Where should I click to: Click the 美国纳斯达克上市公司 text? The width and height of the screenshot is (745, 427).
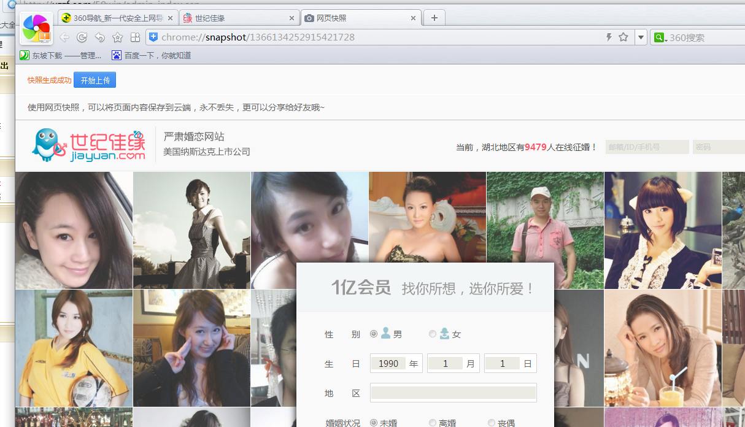207,152
